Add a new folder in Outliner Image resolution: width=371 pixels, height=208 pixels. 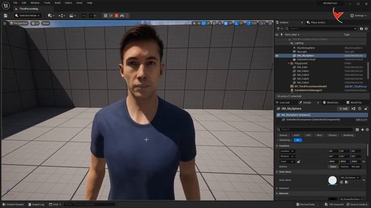(x=361, y=28)
